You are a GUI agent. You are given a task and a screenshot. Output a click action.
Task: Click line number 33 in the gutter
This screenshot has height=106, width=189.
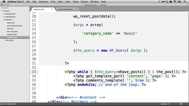pyautogui.click(x=34, y=72)
